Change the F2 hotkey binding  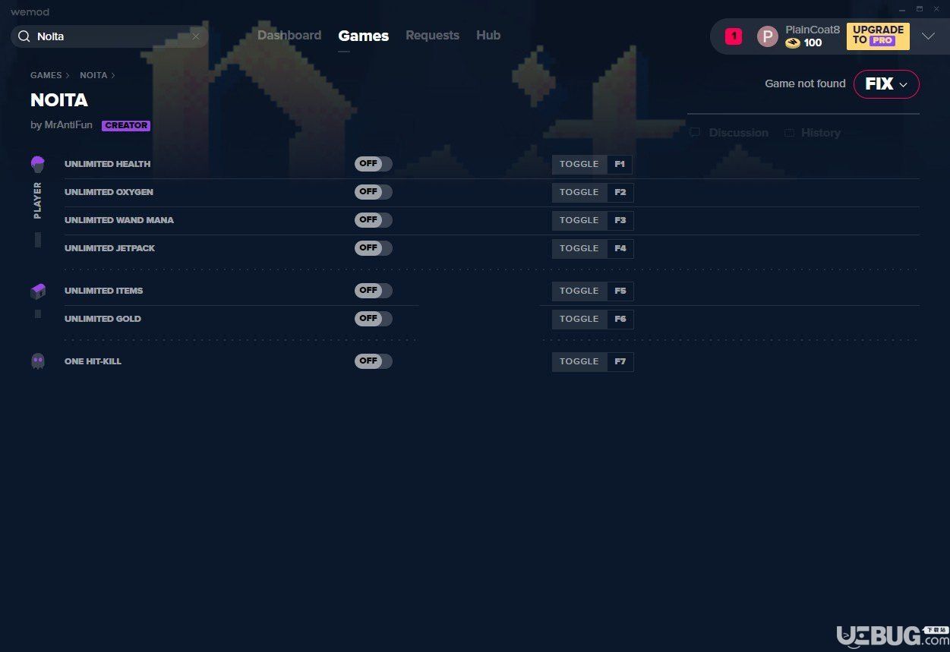[x=620, y=192]
